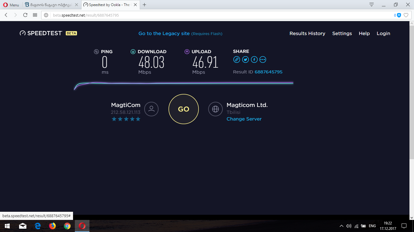Screen dimensions: 414x232
Task: Click the 48.03 download value
Action: coord(152,63)
